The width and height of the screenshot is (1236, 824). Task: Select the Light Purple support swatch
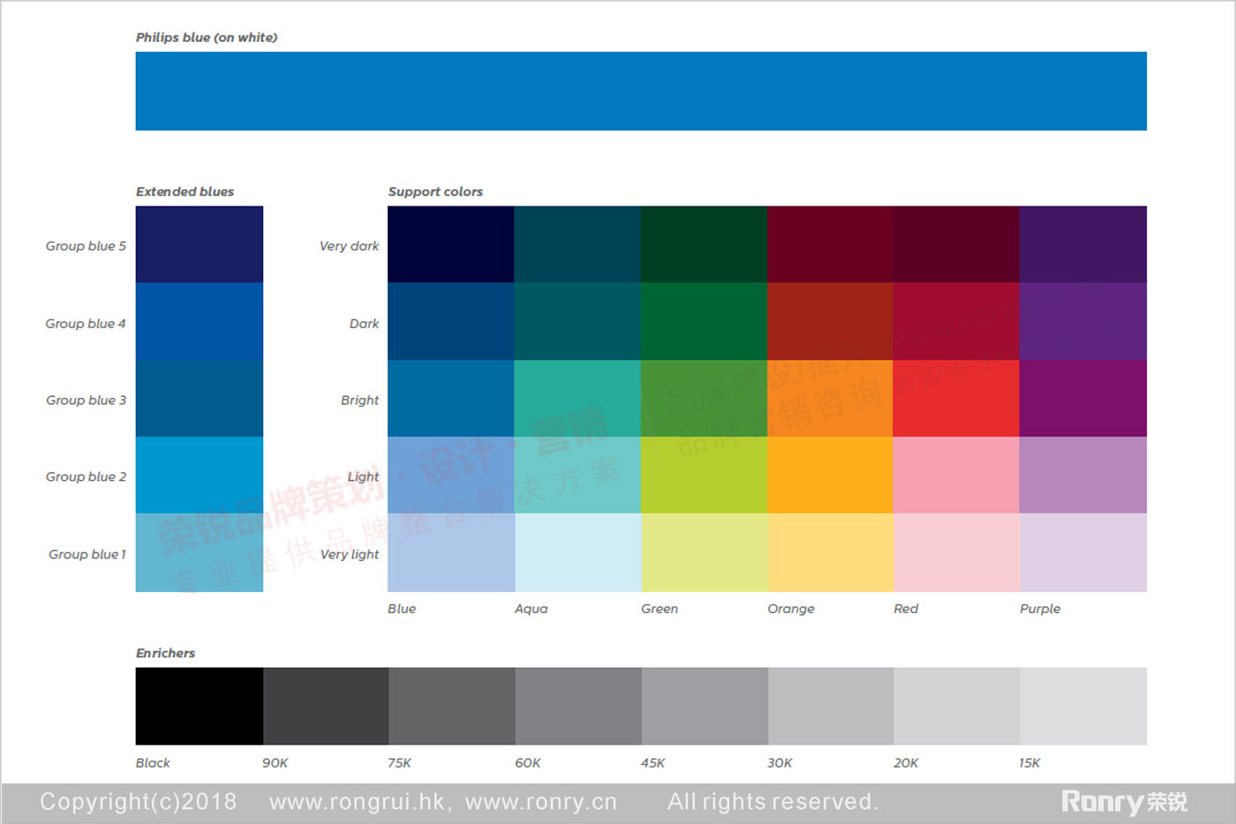(x=1083, y=475)
